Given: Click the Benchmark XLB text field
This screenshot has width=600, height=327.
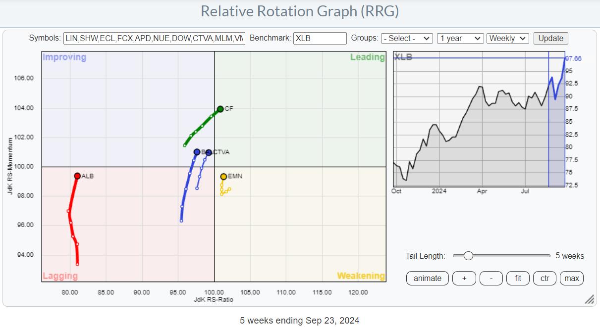Looking at the screenshot, I should [320, 39].
